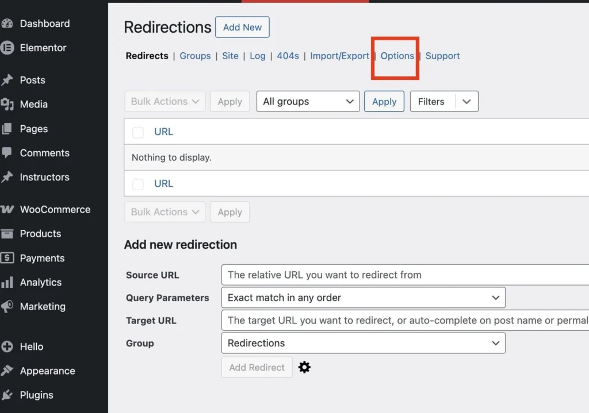Expand the Query Parameters dropdown
The width and height of the screenshot is (589, 413).
point(363,298)
